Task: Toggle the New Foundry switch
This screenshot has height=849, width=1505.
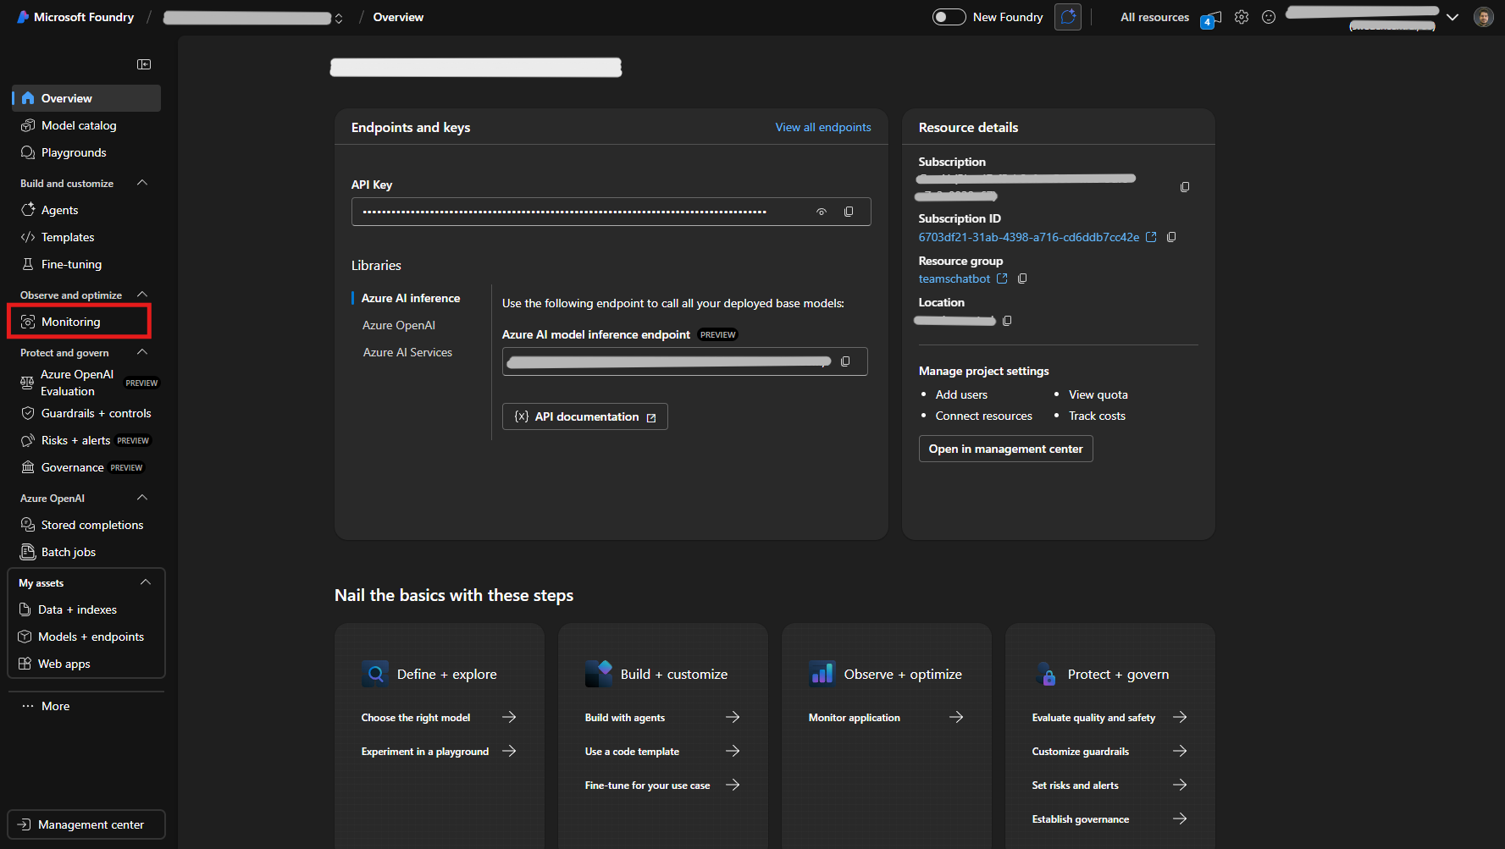Action: click(x=949, y=17)
